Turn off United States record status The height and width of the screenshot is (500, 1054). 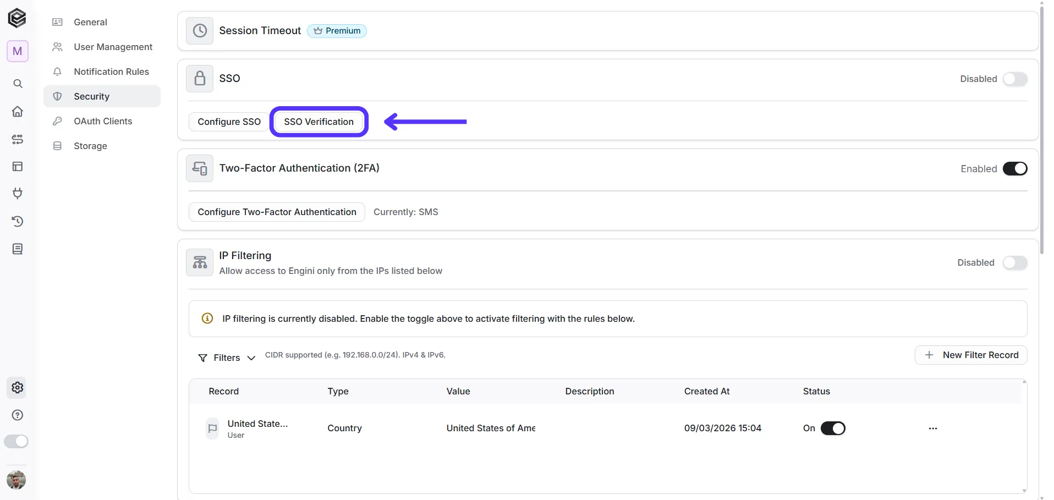coord(833,428)
